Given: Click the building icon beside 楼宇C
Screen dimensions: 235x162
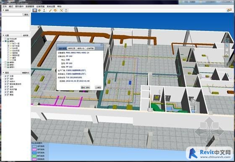Looking at the screenshot, I should click(8, 65).
